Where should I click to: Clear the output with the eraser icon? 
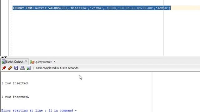point(10,68)
